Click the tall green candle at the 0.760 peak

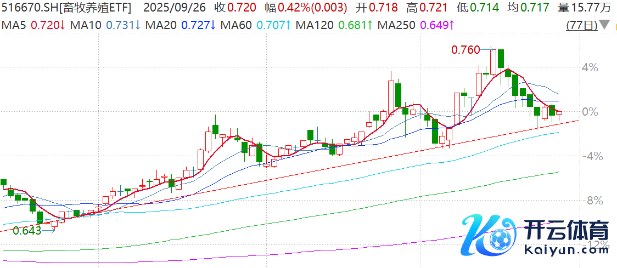501,59
